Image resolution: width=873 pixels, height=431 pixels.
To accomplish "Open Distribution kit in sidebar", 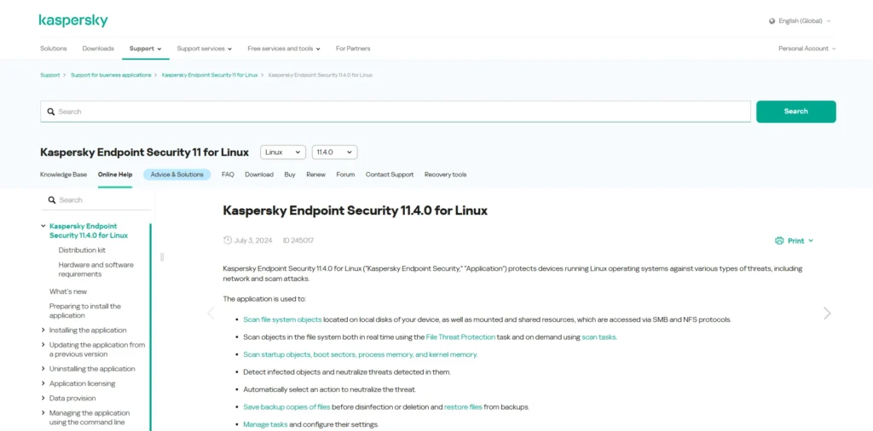I will tap(82, 250).
